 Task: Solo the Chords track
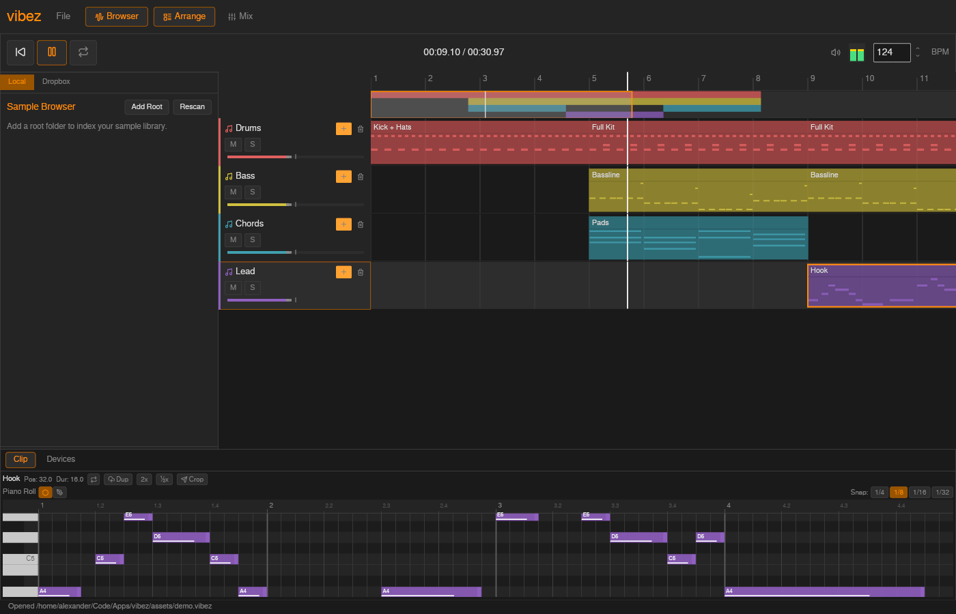[253, 240]
